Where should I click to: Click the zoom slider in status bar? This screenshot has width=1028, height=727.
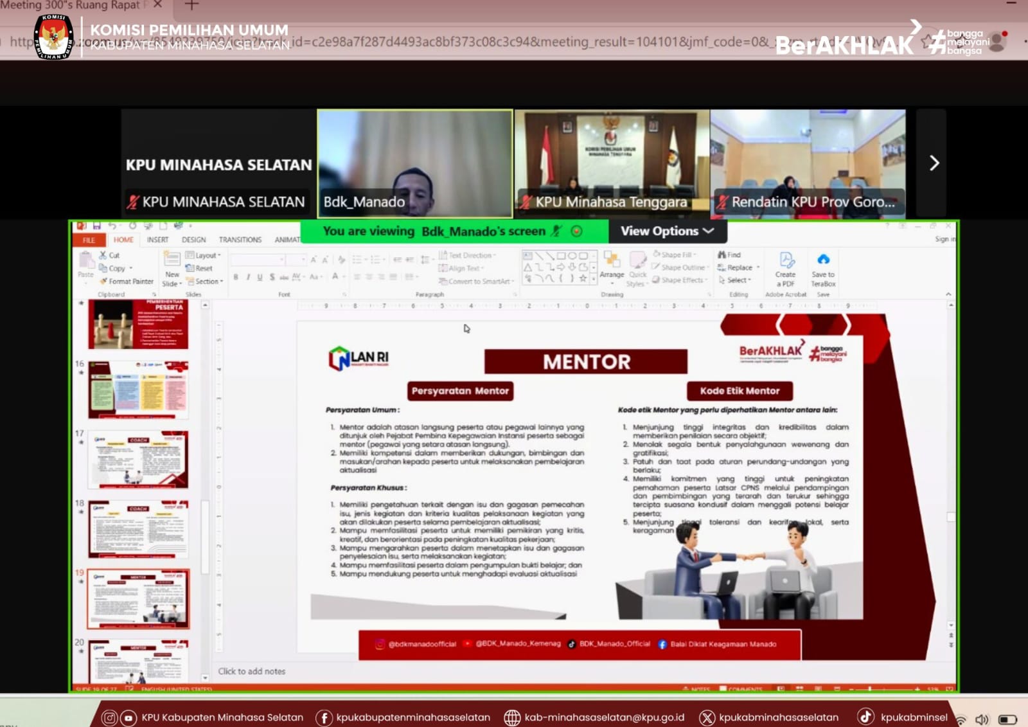[869, 689]
